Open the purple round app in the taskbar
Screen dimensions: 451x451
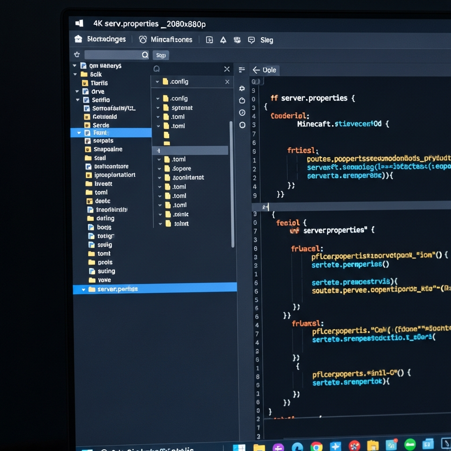[278, 447]
